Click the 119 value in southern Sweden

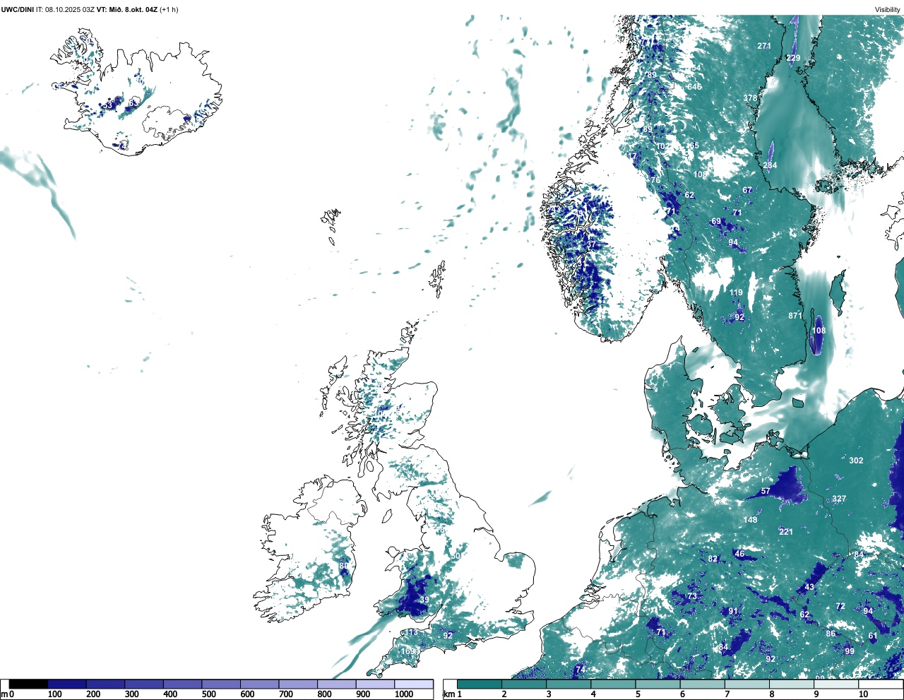[x=737, y=292]
